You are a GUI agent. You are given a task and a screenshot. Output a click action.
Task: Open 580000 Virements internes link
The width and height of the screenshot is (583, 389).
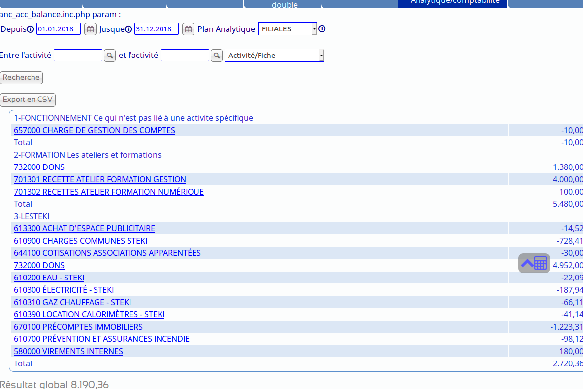[68, 351]
